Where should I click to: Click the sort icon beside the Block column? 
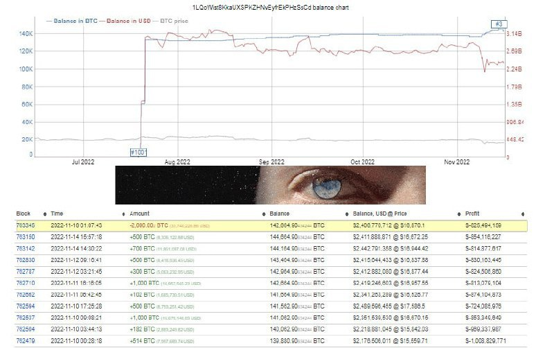(x=45, y=214)
